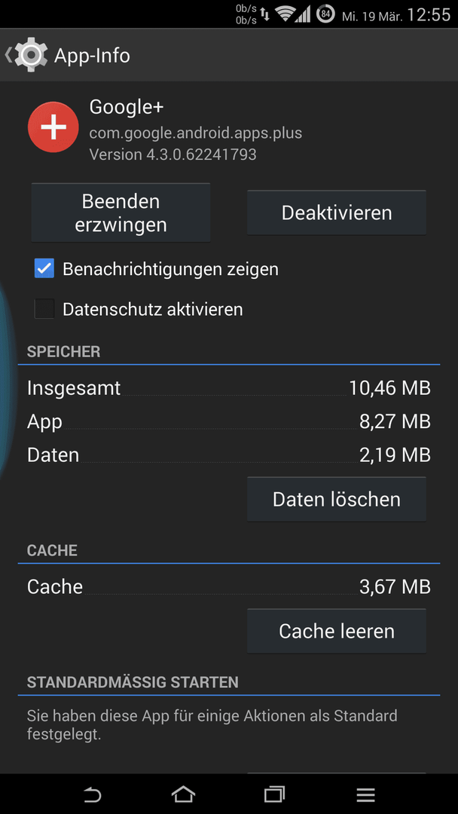The width and height of the screenshot is (458, 814).
Task: Tap the battery 84 indicator icon
Action: pos(325,14)
